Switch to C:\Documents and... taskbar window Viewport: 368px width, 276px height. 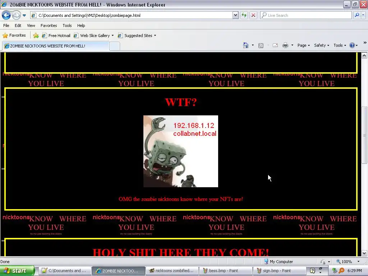click(x=64, y=271)
